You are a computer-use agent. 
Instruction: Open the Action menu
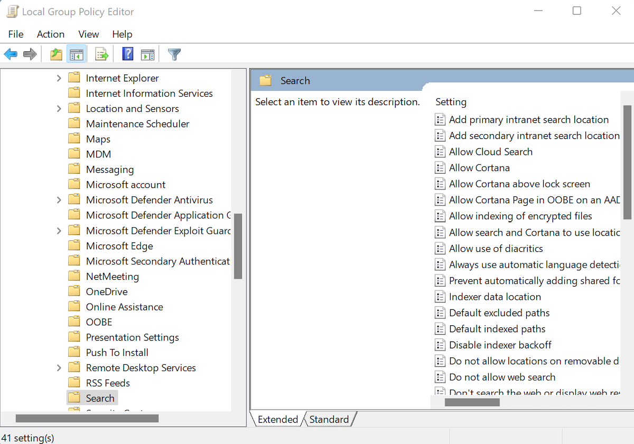point(50,34)
